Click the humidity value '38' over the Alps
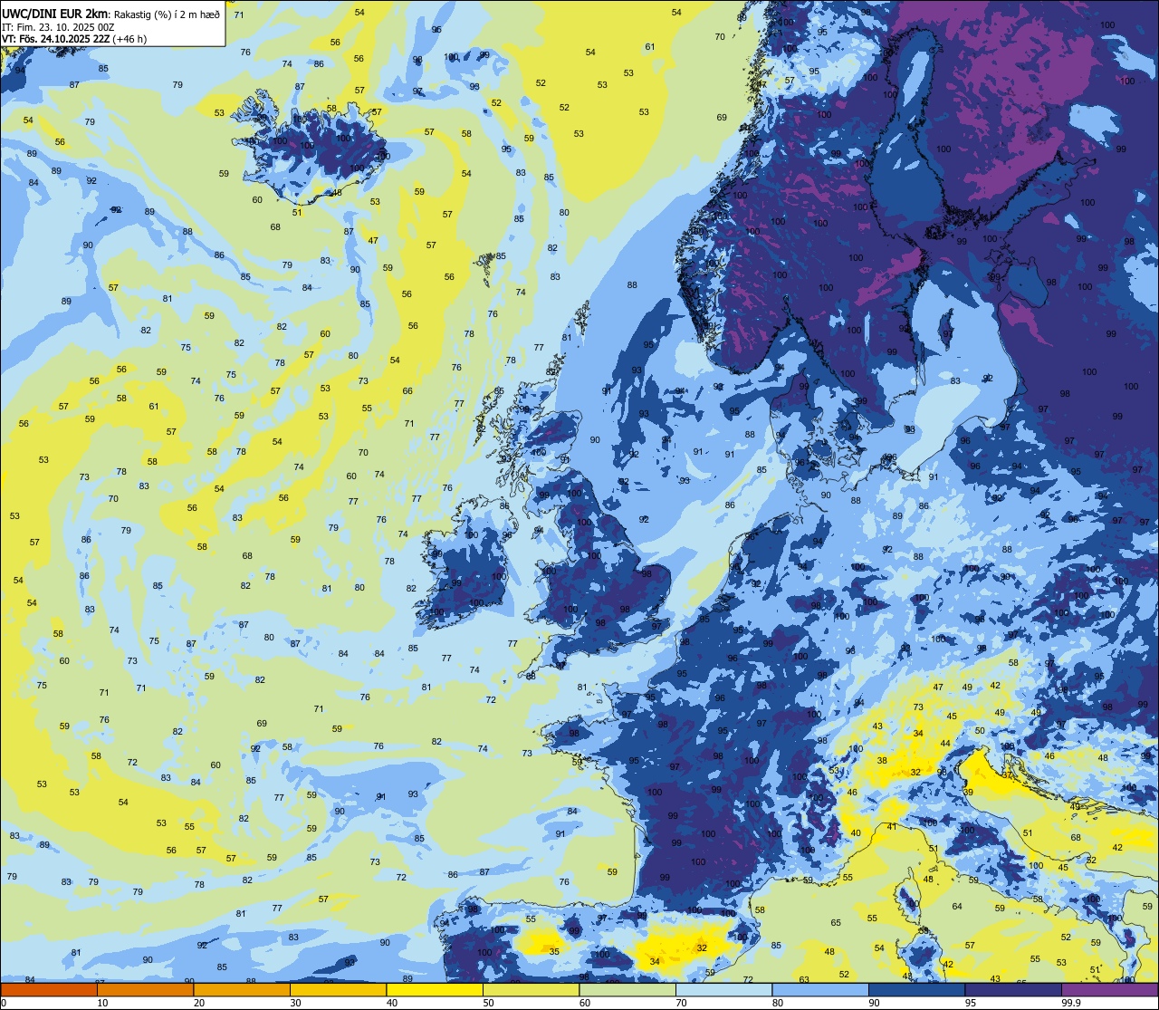 coord(882,760)
